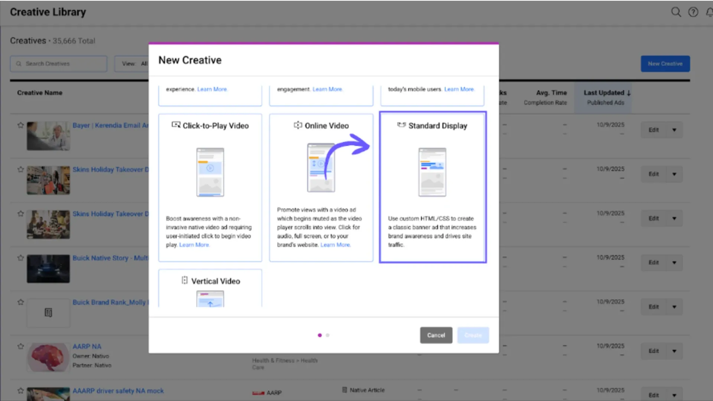Focus the Search Creatives input field
The height and width of the screenshot is (401, 713).
point(59,64)
